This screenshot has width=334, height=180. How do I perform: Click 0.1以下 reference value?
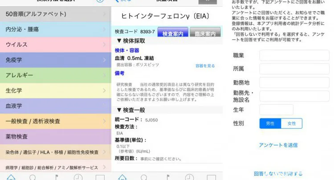[123, 146]
